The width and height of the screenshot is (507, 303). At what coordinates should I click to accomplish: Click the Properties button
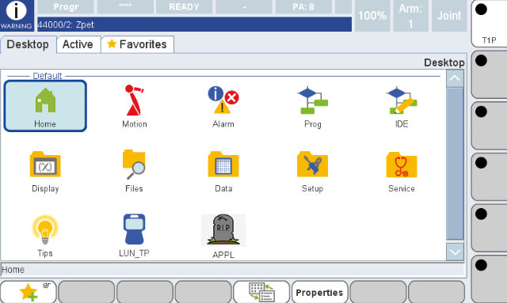click(x=319, y=293)
